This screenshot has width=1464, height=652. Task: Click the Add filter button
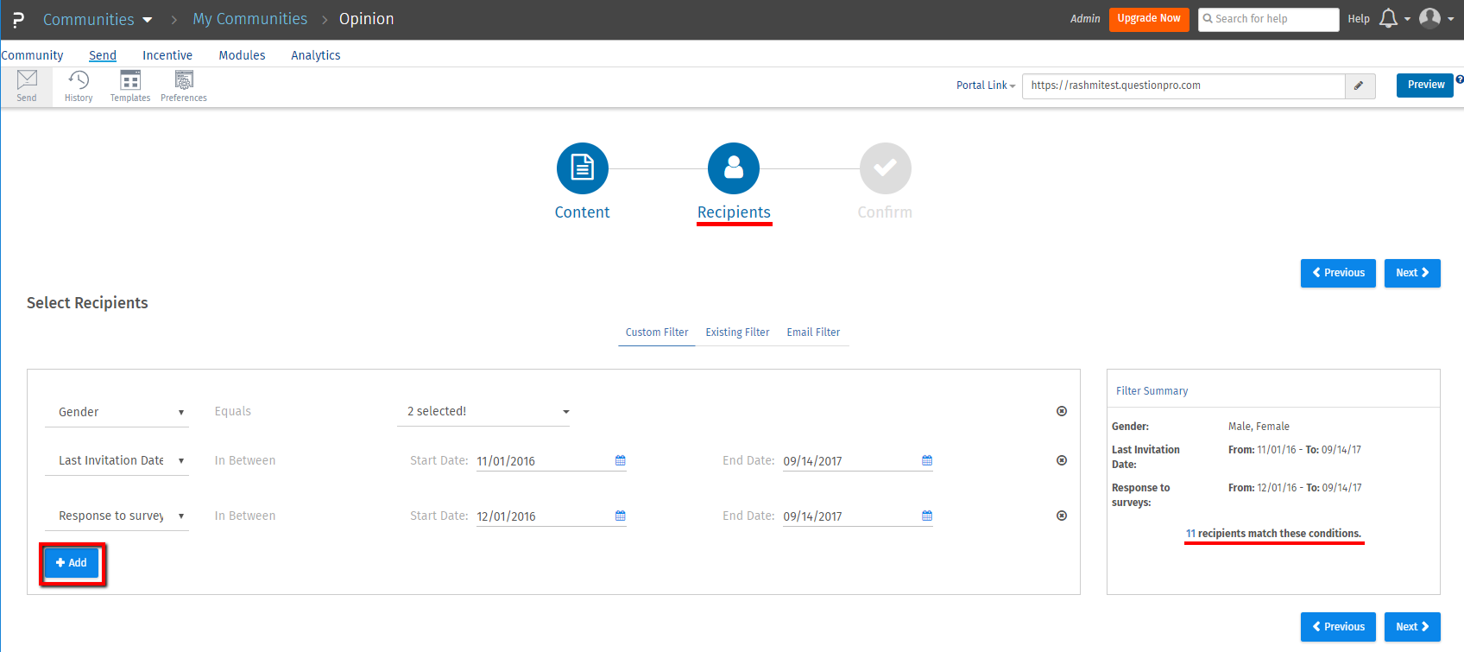72,563
